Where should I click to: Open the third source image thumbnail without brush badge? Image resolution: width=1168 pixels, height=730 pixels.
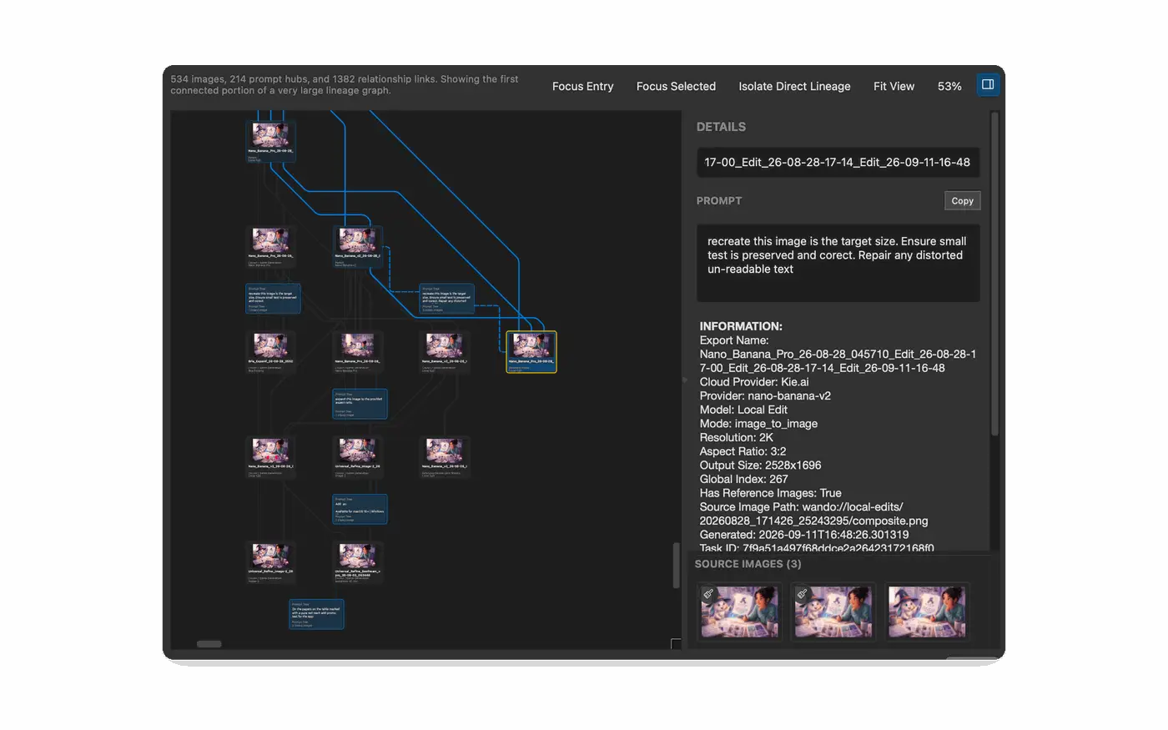point(926,612)
